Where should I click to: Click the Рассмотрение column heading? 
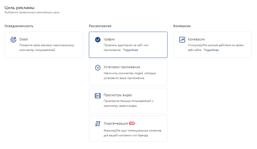[100, 26]
